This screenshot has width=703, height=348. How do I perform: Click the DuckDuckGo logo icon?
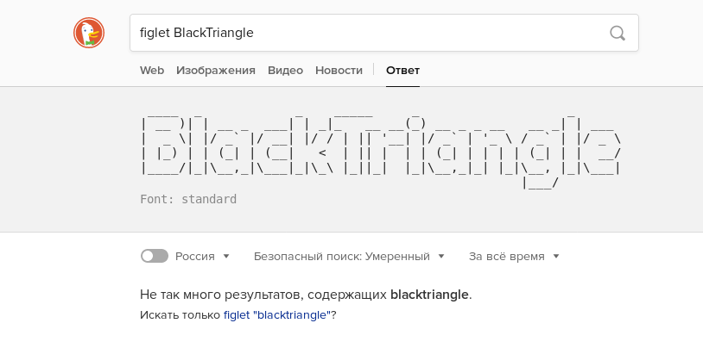pos(88,34)
